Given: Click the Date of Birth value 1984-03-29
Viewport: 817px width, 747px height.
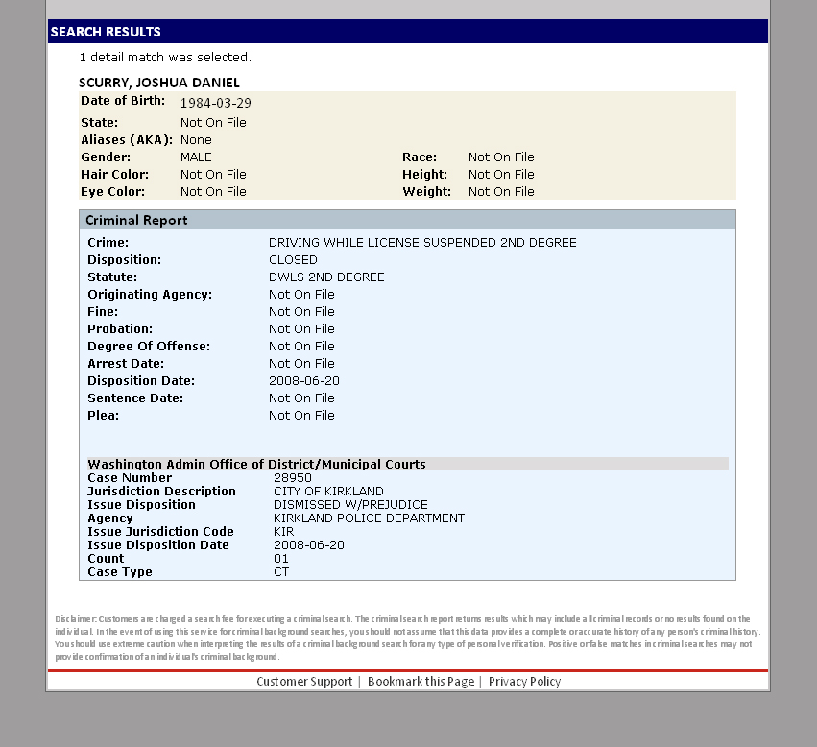Looking at the screenshot, I should pos(216,103).
